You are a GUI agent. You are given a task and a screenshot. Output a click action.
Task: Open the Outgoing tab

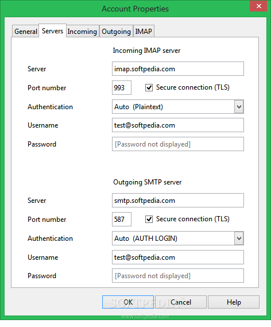(116, 31)
